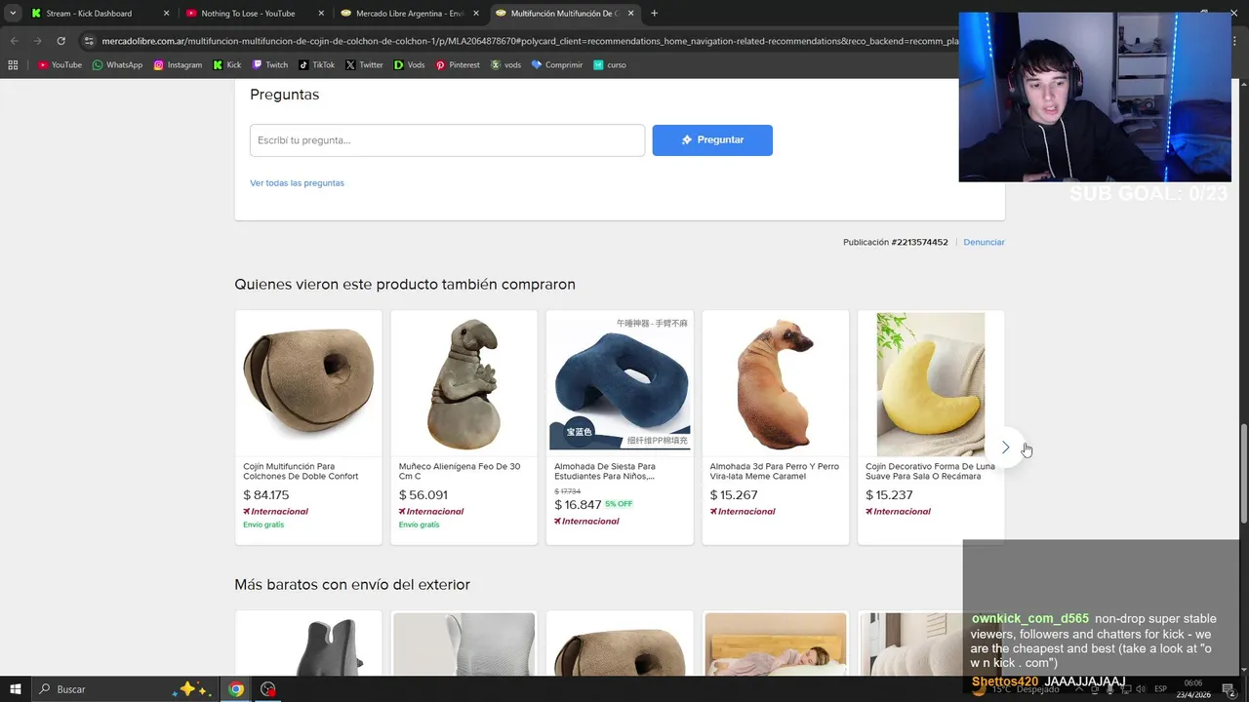Focus the Escribí tu pregunta field
This screenshot has width=1249, height=702.
(447, 140)
